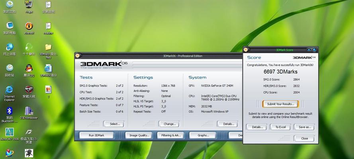Click the Repeat Tests value Off
This screenshot has height=159, width=354.
pyautogui.click(x=163, y=111)
